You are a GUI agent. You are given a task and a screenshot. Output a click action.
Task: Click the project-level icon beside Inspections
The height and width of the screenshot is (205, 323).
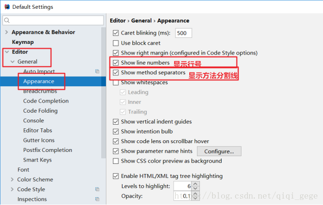coord(97,199)
